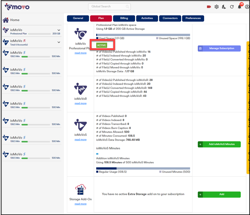Image resolution: width=250 pixels, height=215 pixels.
Task: Expand the ioMoVo R accounts chevron
Action: tap(59, 42)
